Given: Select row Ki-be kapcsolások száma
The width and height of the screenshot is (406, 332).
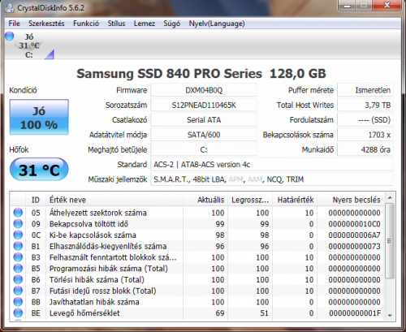Looking at the screenshot, I should tap(197, 235).
